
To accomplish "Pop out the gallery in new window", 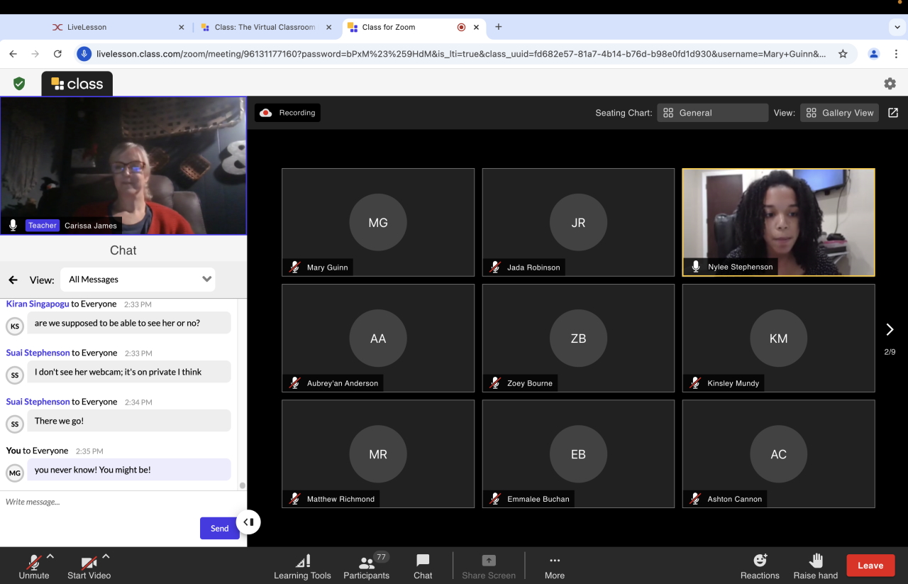I will point(893,113).
